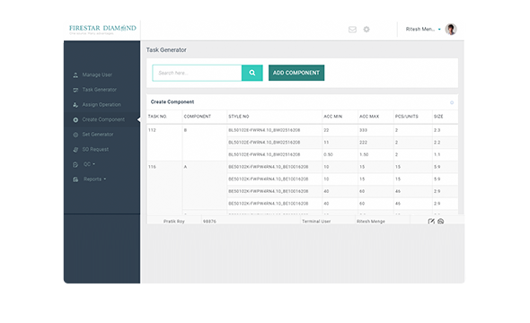Click the edit pencil icon in bottom row
The height and width of the screenshot is (323, 530).
tap(431, 222)
